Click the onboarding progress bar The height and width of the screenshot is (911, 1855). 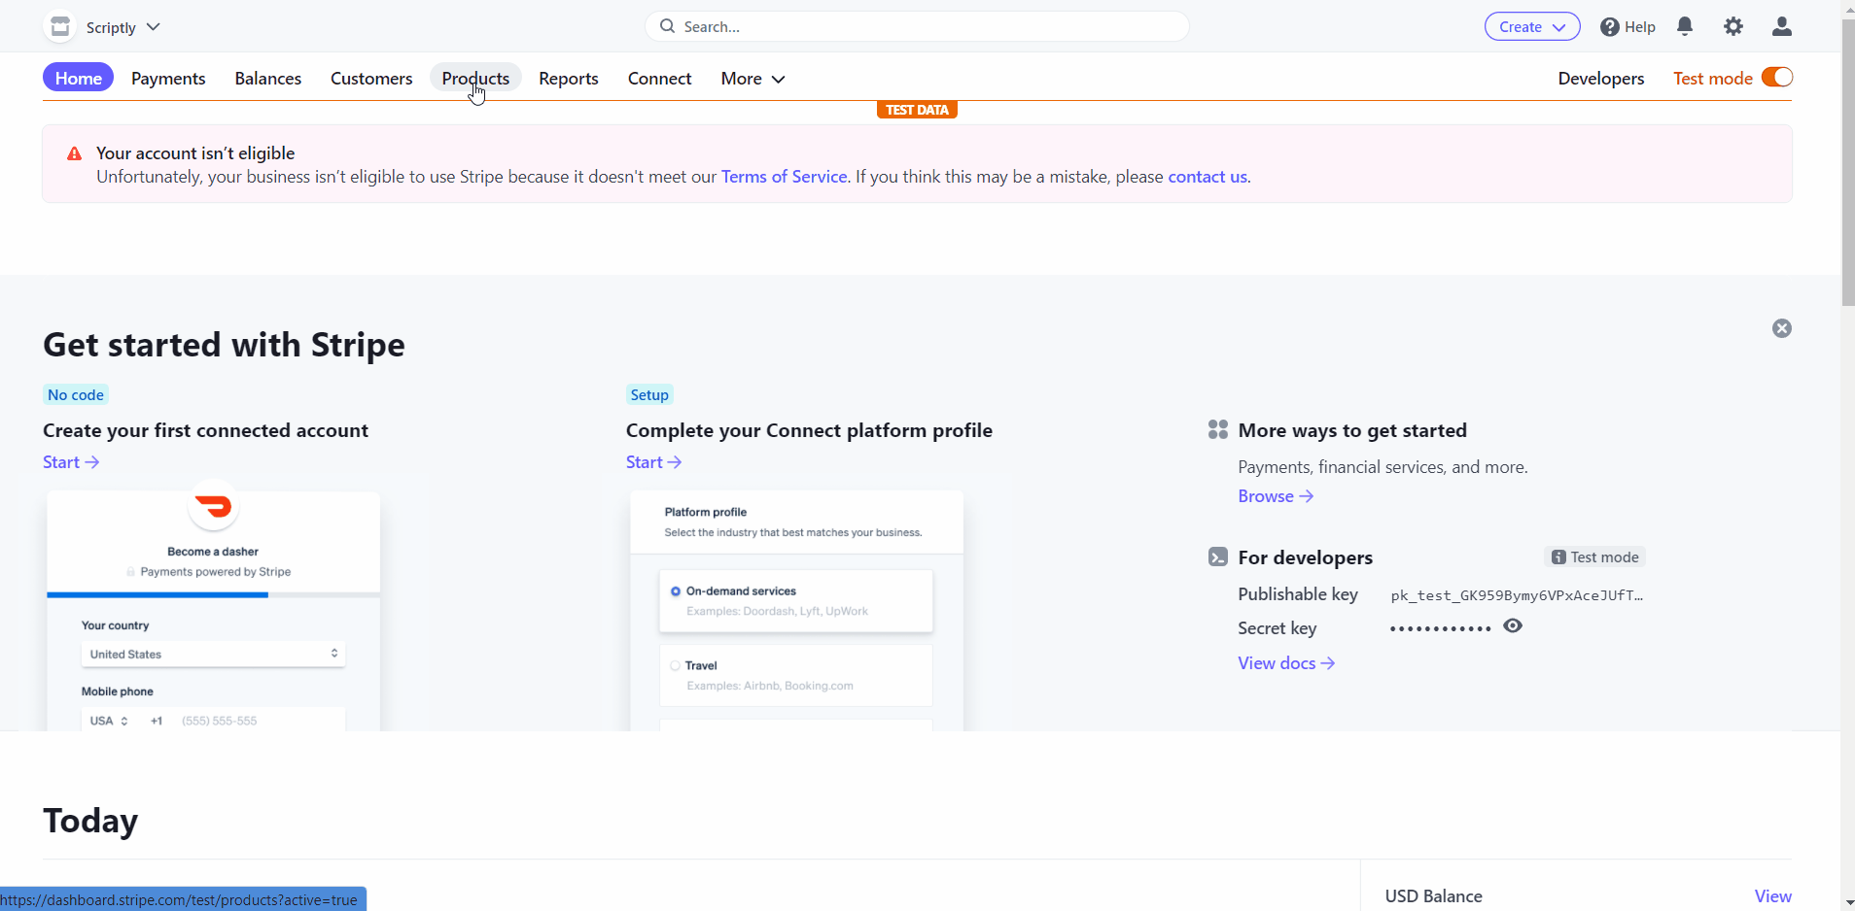213,594
